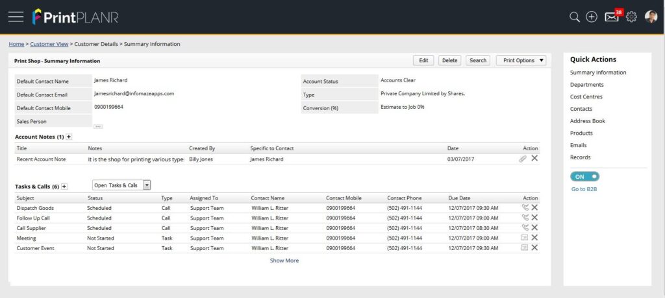
Task: Open the mail inbox with 38 badge
Action: (x=612, y=16)
